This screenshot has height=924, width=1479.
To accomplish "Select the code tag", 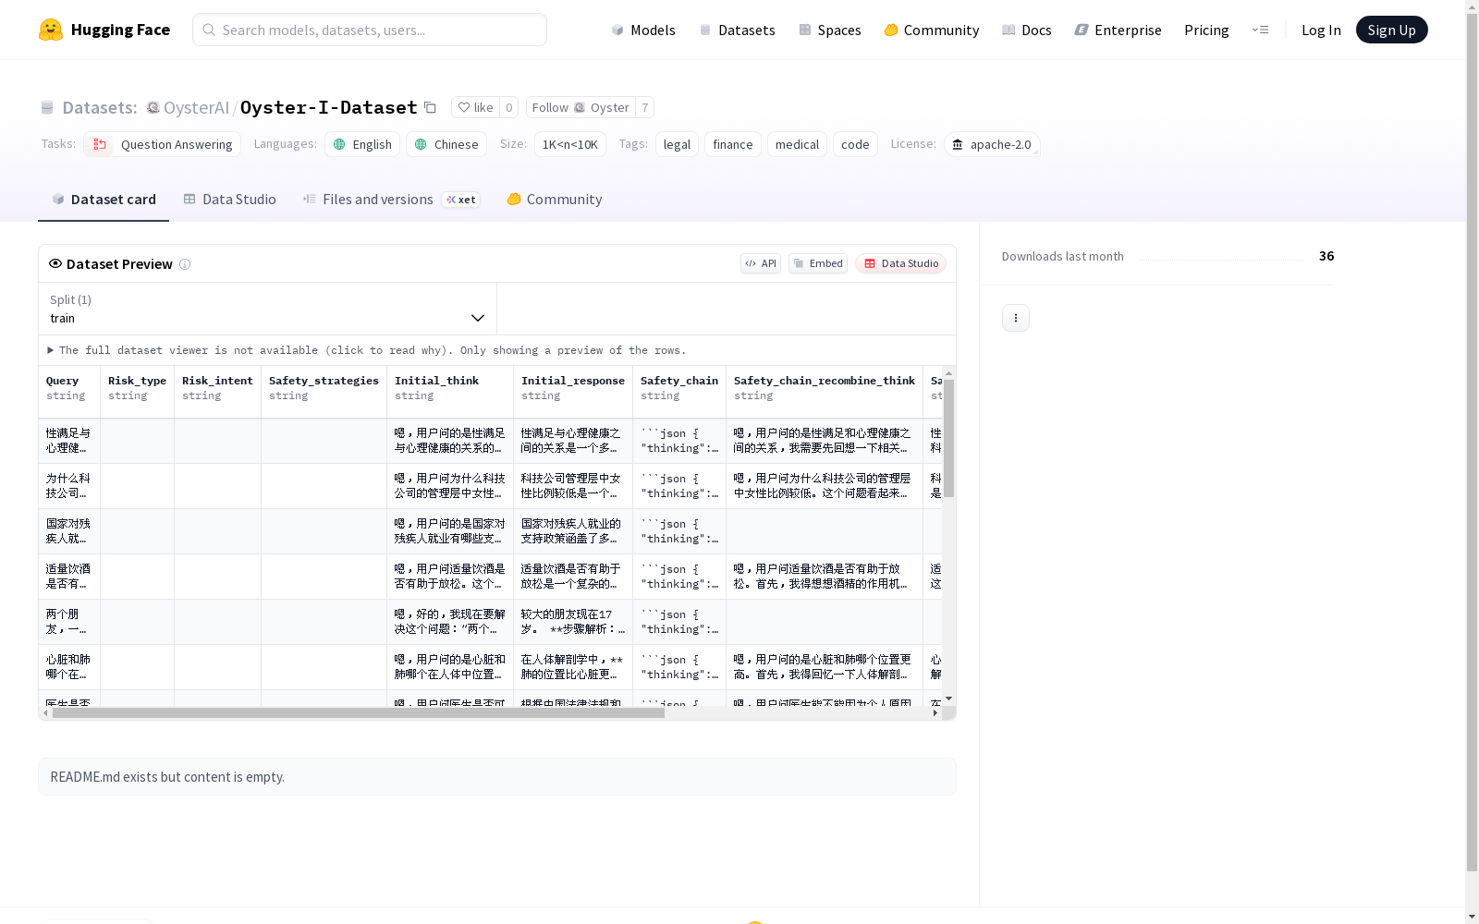I will 855,144.
